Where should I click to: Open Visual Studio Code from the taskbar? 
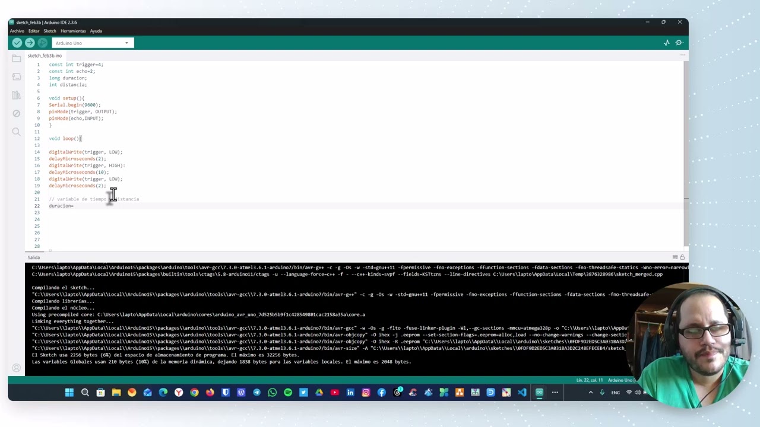[x=522, y=392]
